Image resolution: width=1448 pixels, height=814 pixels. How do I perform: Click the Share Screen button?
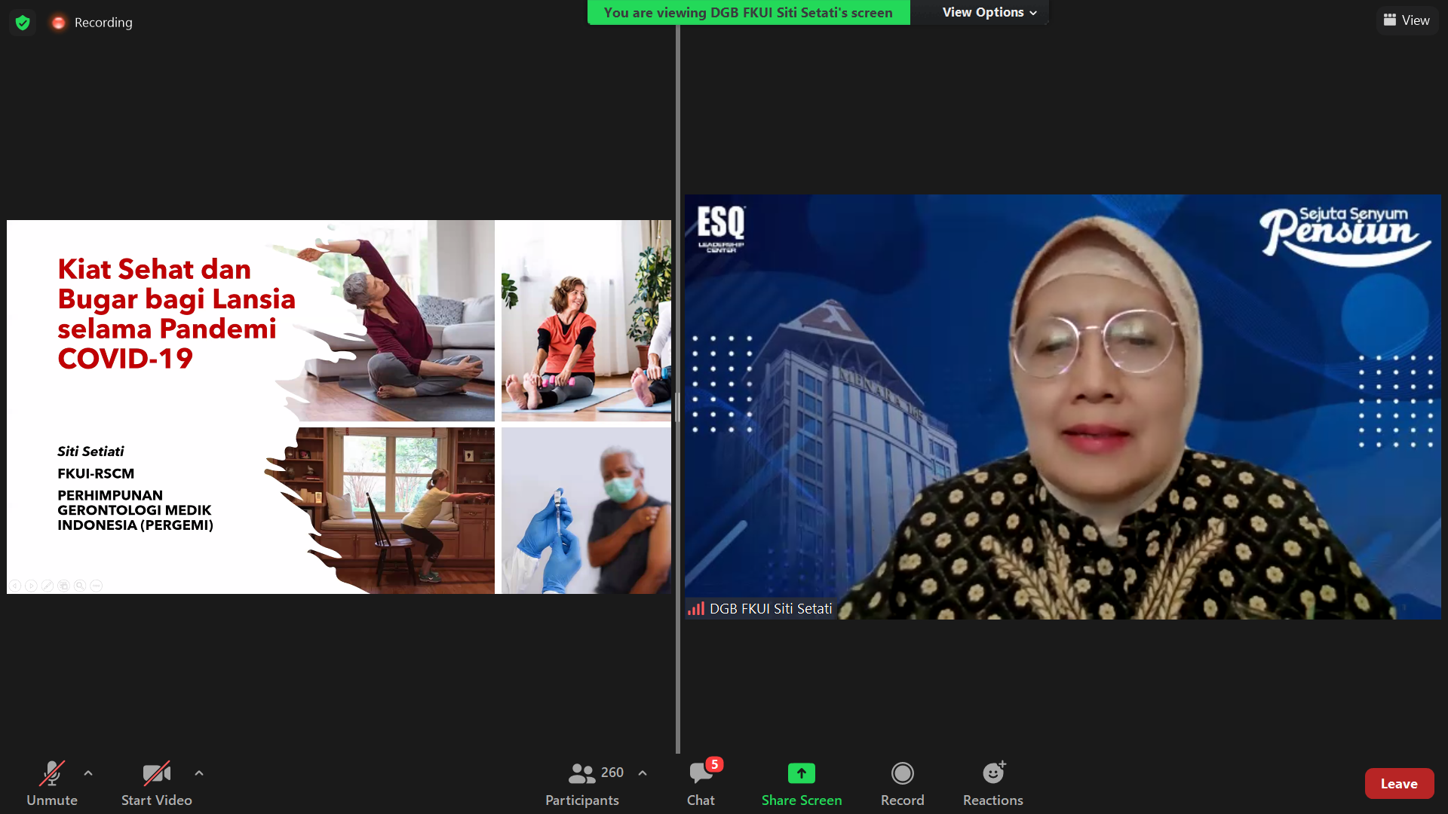pos(801,783)
